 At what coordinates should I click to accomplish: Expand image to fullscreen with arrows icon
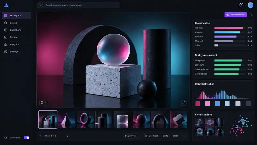pos(184,103)
